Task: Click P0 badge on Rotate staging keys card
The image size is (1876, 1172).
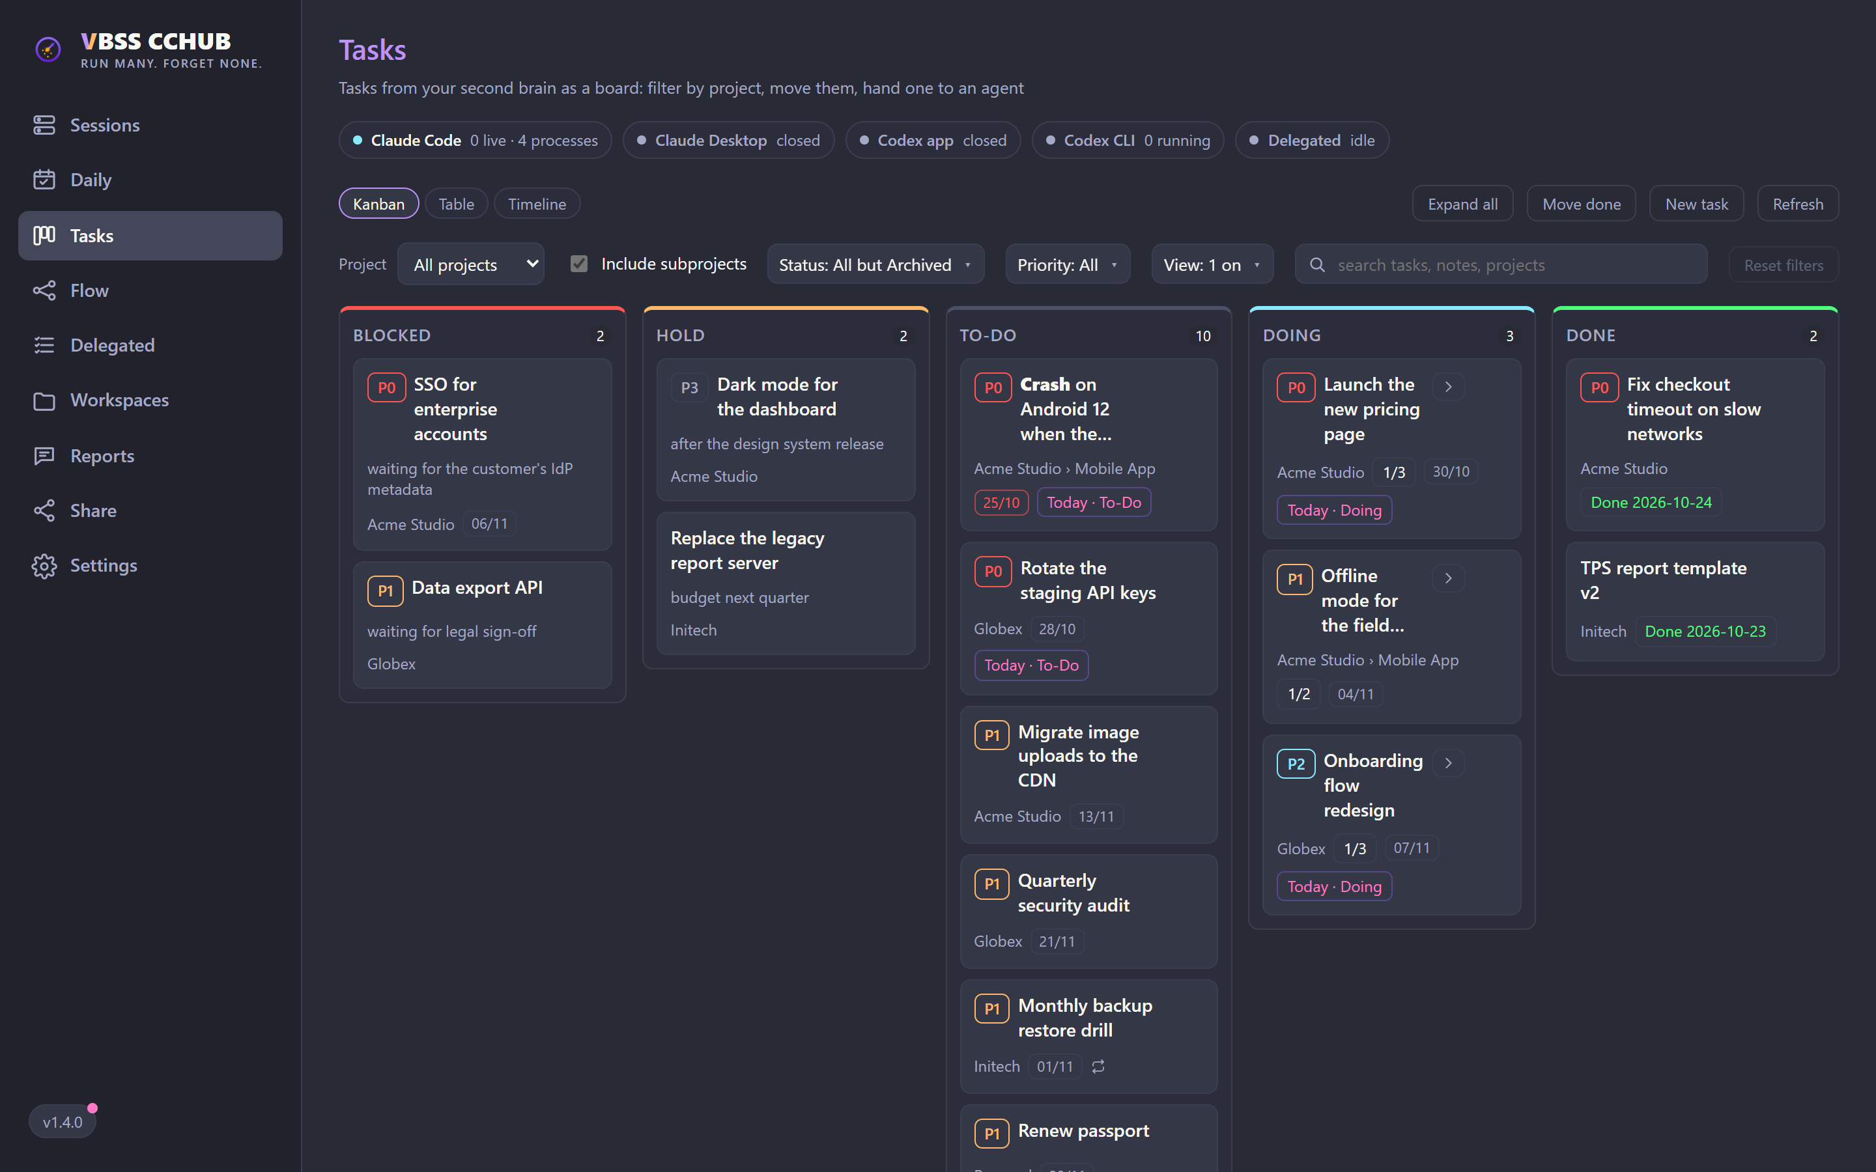Action: [x=993, y=571]
